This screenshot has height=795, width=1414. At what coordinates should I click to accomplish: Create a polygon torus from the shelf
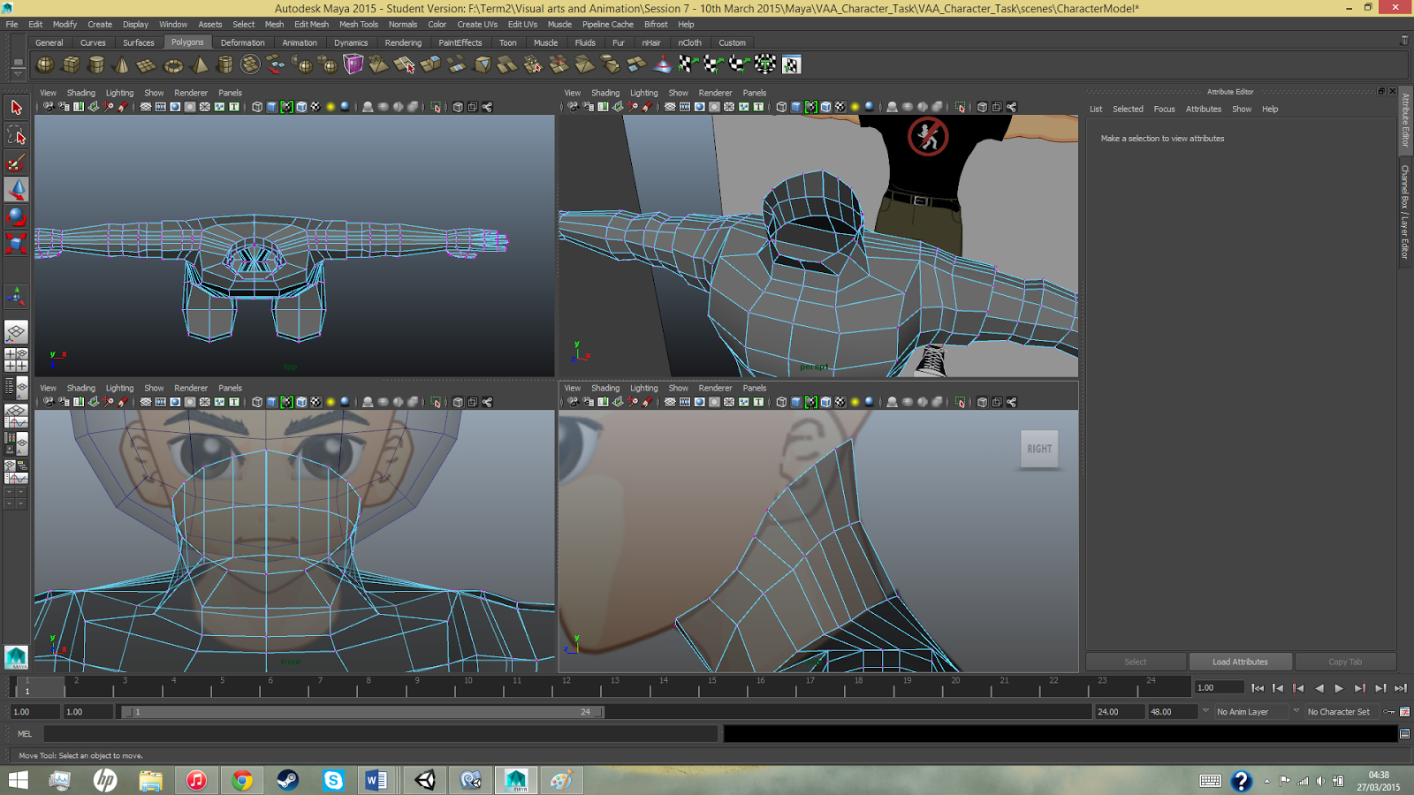pos(174,64)
